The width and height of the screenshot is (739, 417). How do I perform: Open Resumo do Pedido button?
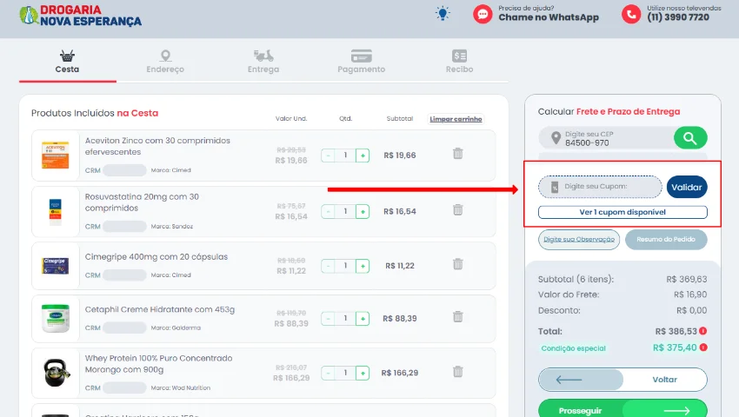pyautogui.click(x=666, y=240)
